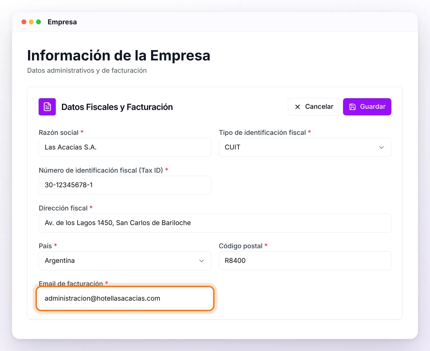
Task: Open the País dropdown showing Argentina
Action: [125, 261]
